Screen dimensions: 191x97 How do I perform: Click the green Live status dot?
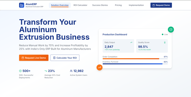coord(162,34)
